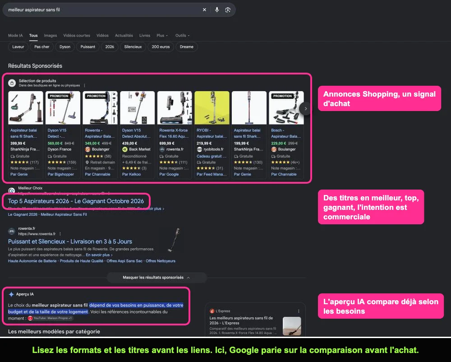The image size is (451, 362).
Task: Click the YouTube source chip in Aperçu IA
Action: pos(50,318)
